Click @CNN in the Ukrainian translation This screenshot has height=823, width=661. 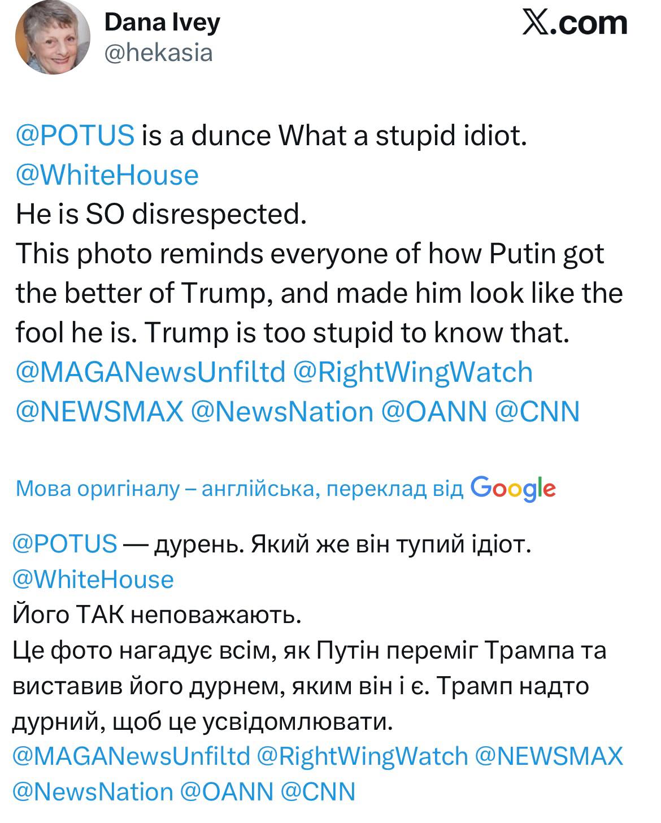[x=318, y=791]
